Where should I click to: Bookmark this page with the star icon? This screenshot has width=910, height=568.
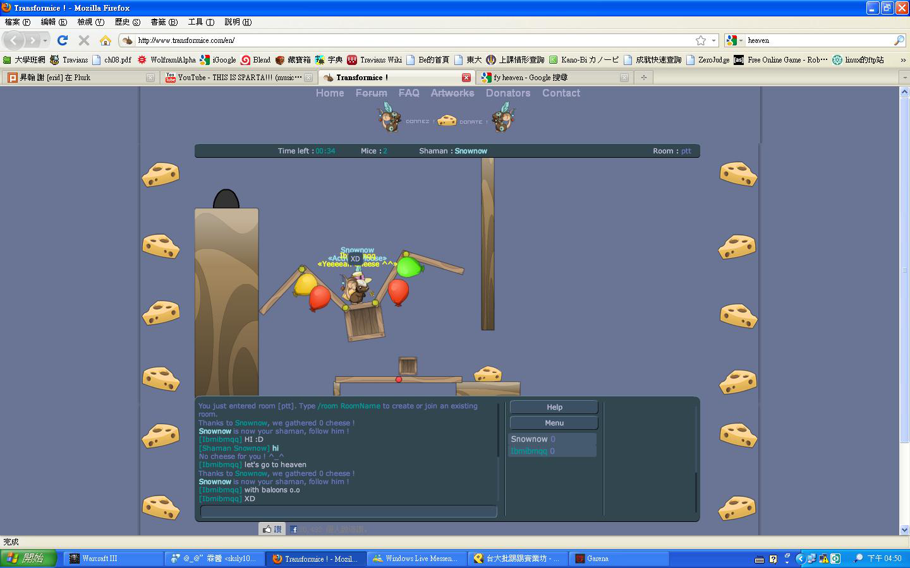[x=701, y=40]
